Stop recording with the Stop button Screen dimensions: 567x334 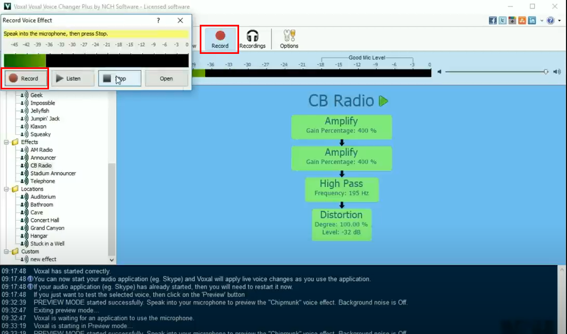click(120, 78)
